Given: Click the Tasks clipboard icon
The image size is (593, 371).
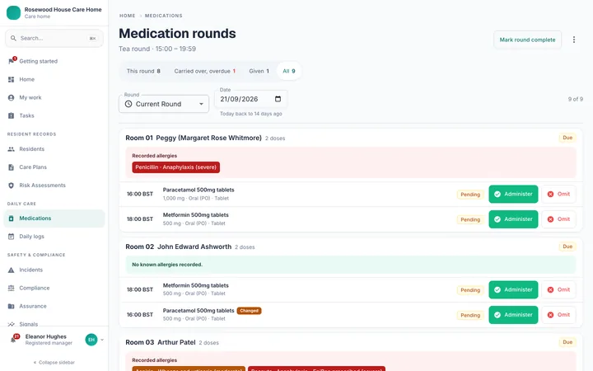Looking at the screenshot, I should click(x=11, y=116).
